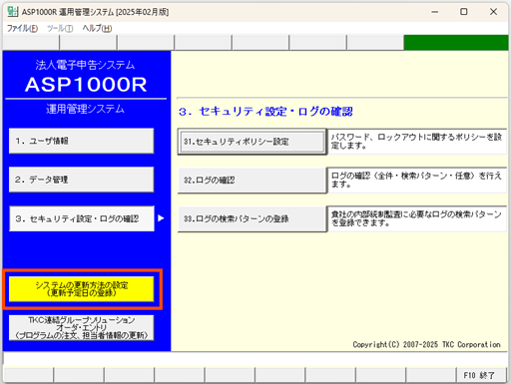Click heading 3. セキュリティ設定・ログの確認

tap(265, 112)
